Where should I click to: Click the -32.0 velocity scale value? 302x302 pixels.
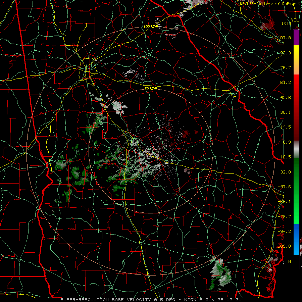(x=284, y=172)
